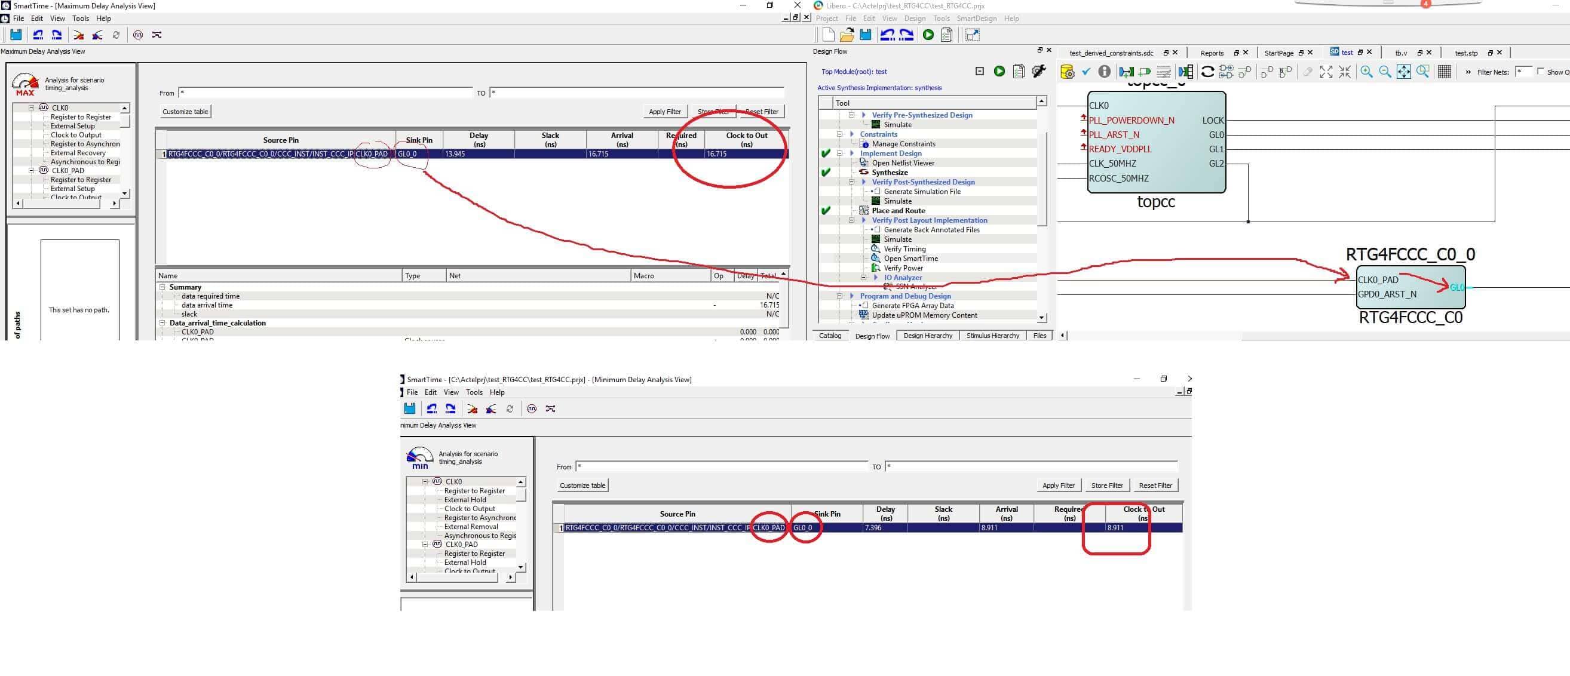Click zoom in magnifier in SmartDesign toolbar
This screenshot has height=676, width=1570.
point(1366,72)
